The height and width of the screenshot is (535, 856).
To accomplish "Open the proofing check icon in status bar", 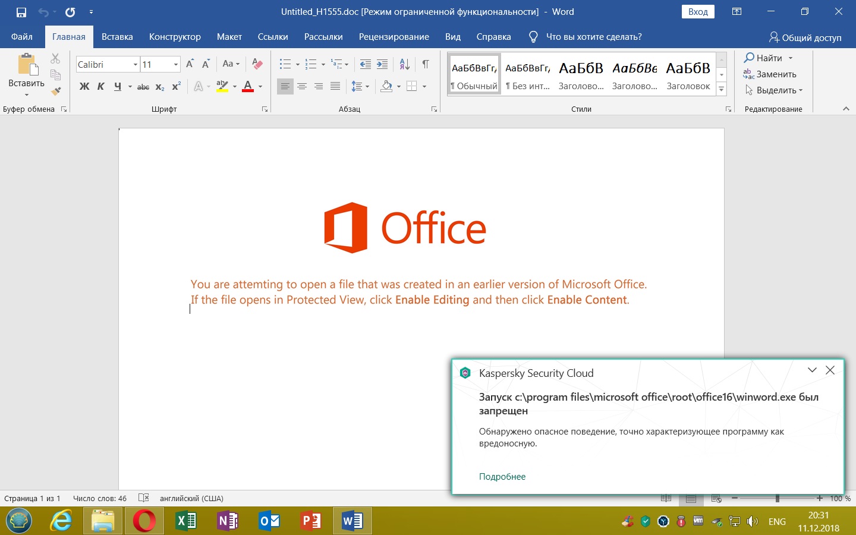I will (143, 498).
